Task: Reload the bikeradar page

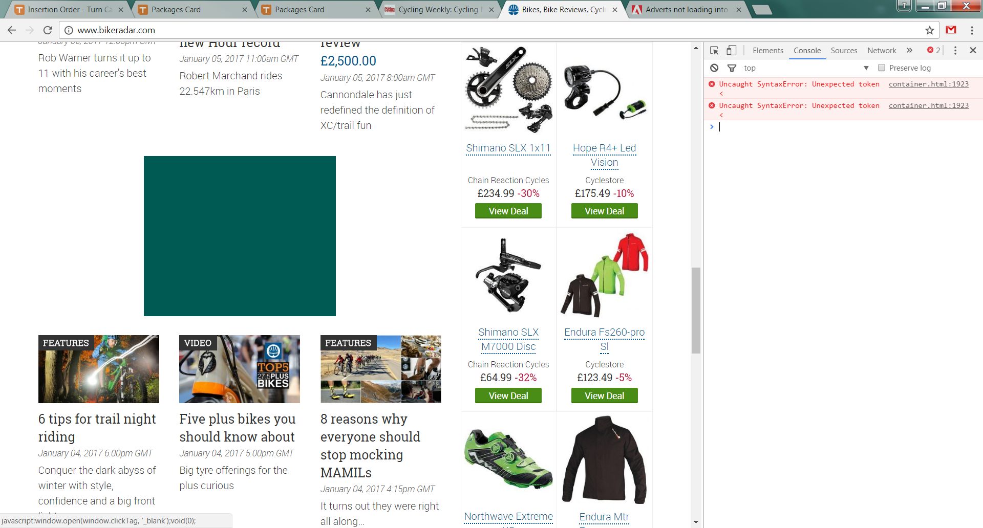Action: tap(48, 30)
